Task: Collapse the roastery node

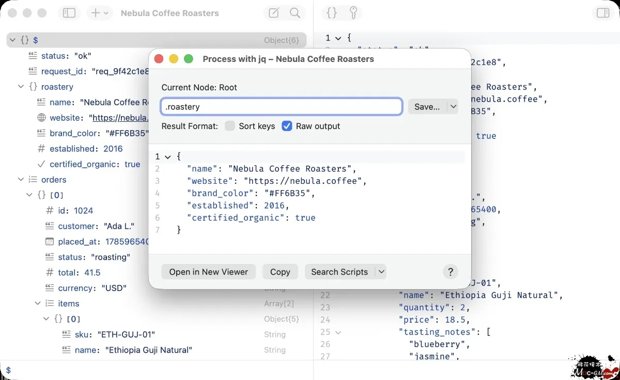Action: 21,87
